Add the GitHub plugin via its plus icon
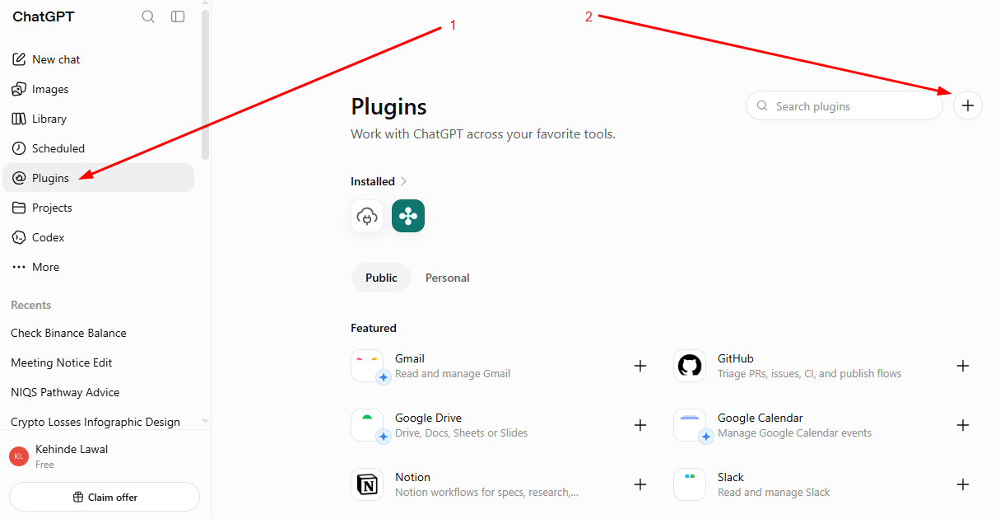 tap(963, 366)
